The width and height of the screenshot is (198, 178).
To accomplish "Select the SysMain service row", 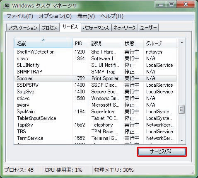I will click(x=95, y=112).
